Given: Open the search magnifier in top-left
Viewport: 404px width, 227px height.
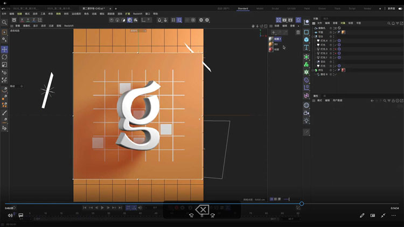Looking at the screenshot, I should [x=4, y=23].
